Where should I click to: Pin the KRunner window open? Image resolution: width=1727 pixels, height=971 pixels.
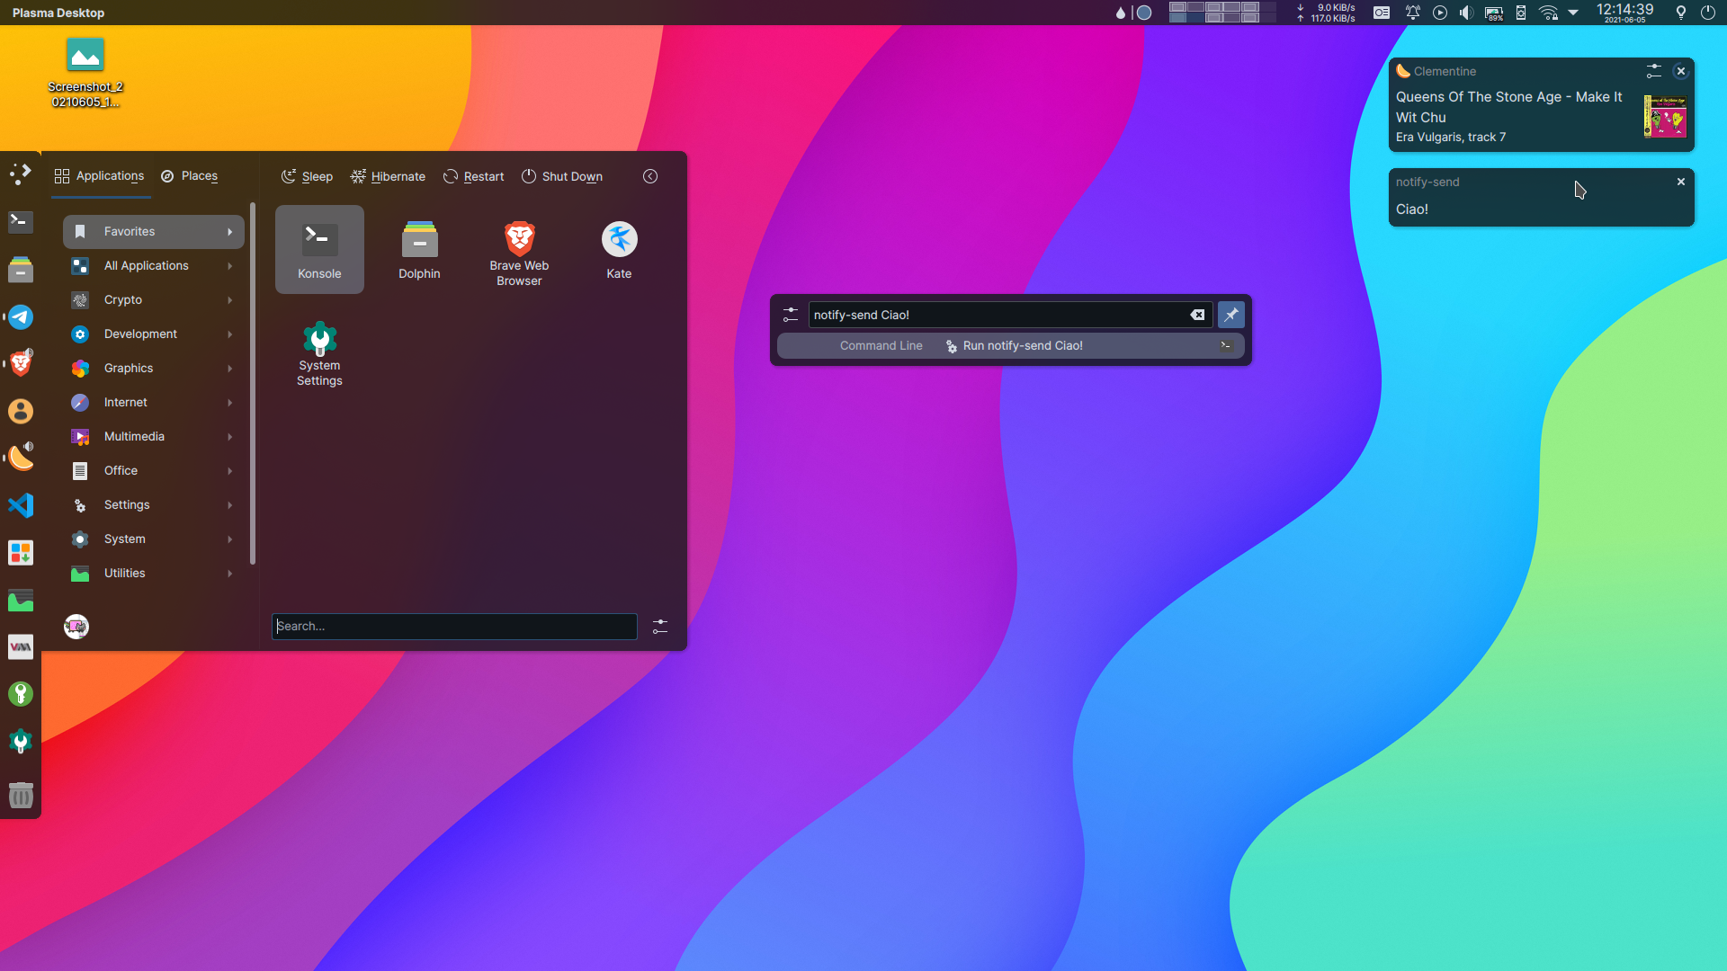[1230, 315]
